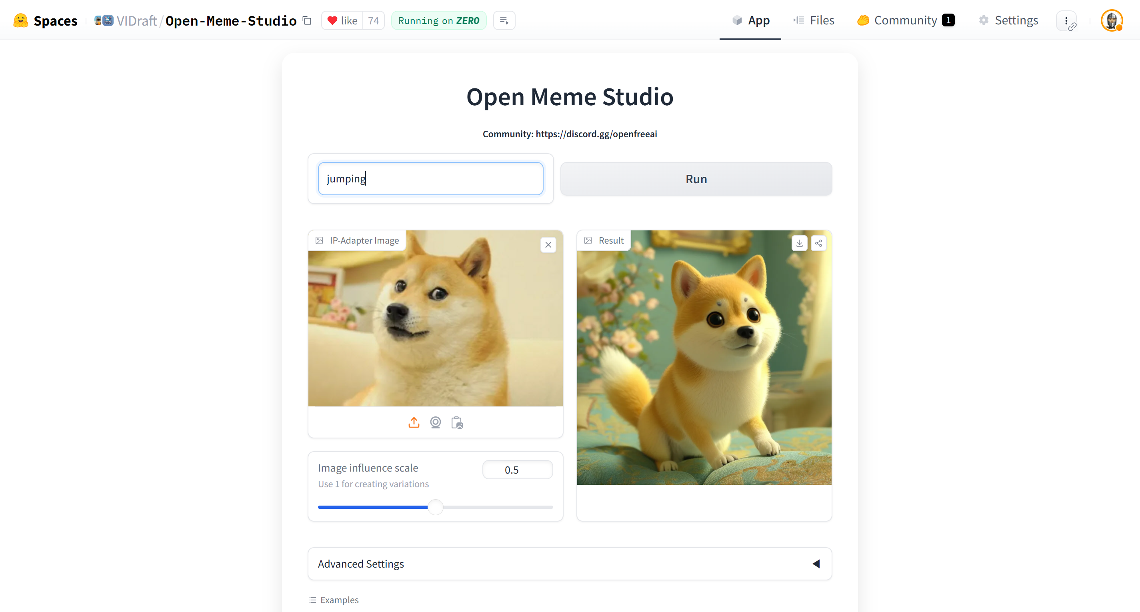Viewport: 1140px width, 612px height.
Task: Paste image from clipboard icon
Action: 457,423
